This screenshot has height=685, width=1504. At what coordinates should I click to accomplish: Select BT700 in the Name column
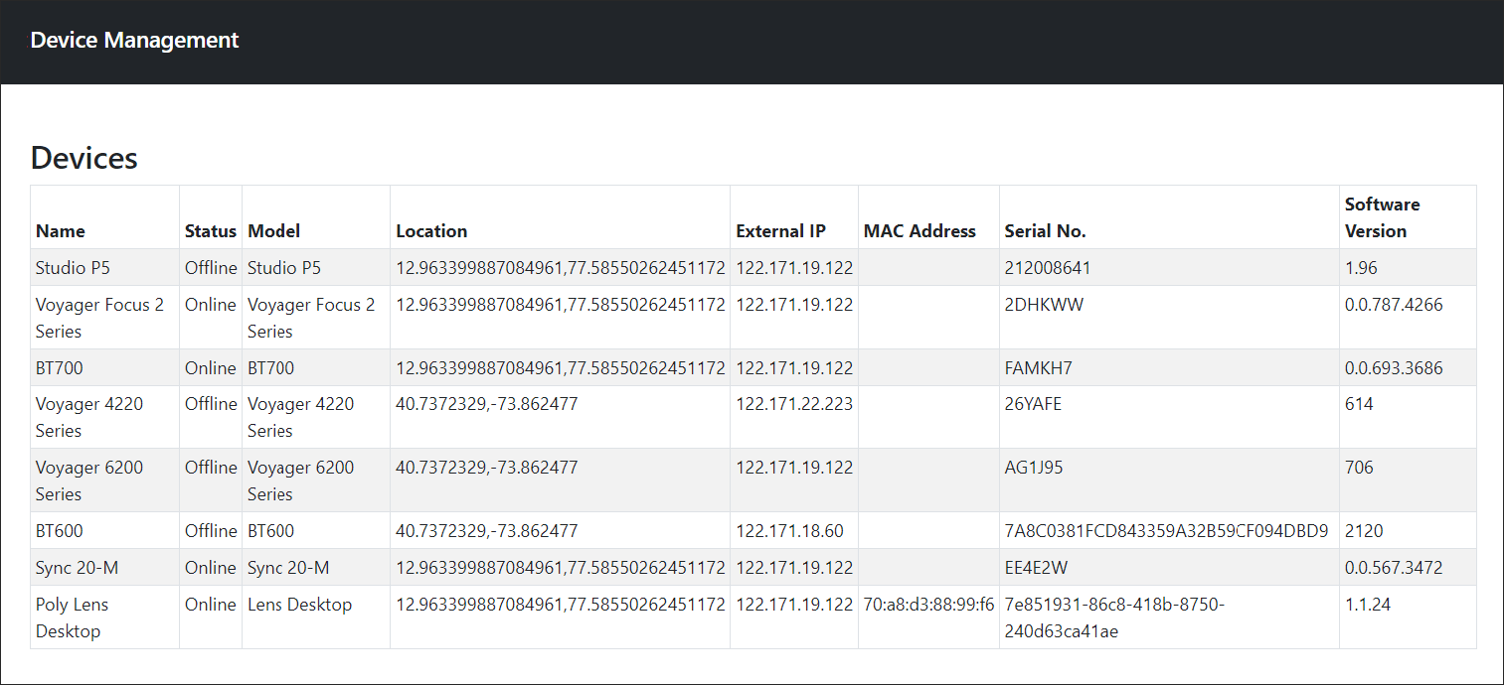click(x=60, y=368)
